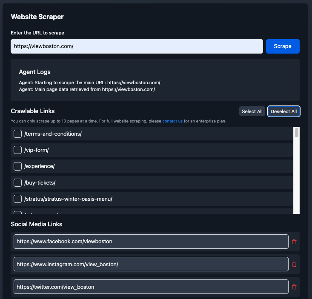The width and height of the screenshot is (312, 299).
Task: Click the blue Scrape button
Action: pyautogui.click(x=283, y=46)
